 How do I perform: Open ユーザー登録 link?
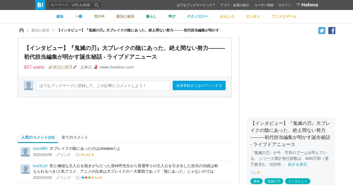[x=264, y=5]
